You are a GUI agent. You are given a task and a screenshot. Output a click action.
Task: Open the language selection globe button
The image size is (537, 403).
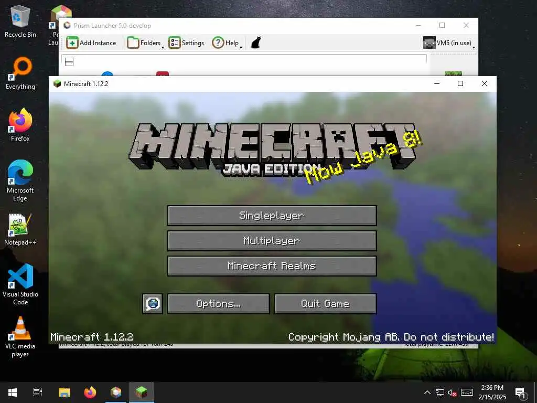[153, 304]
